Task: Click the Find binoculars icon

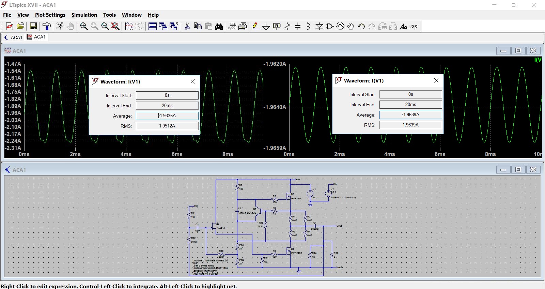Action: 219,26
